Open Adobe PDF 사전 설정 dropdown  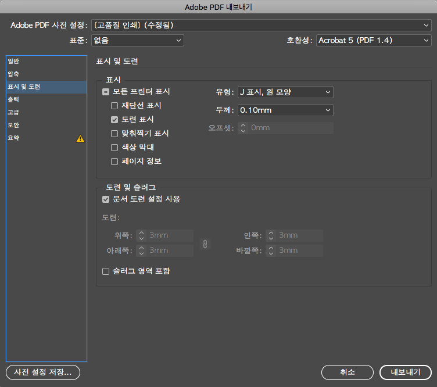261,26
